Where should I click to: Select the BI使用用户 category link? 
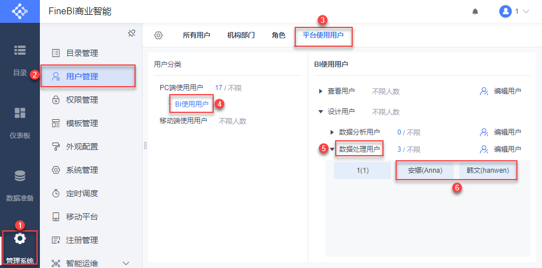(x=191, y=104)
